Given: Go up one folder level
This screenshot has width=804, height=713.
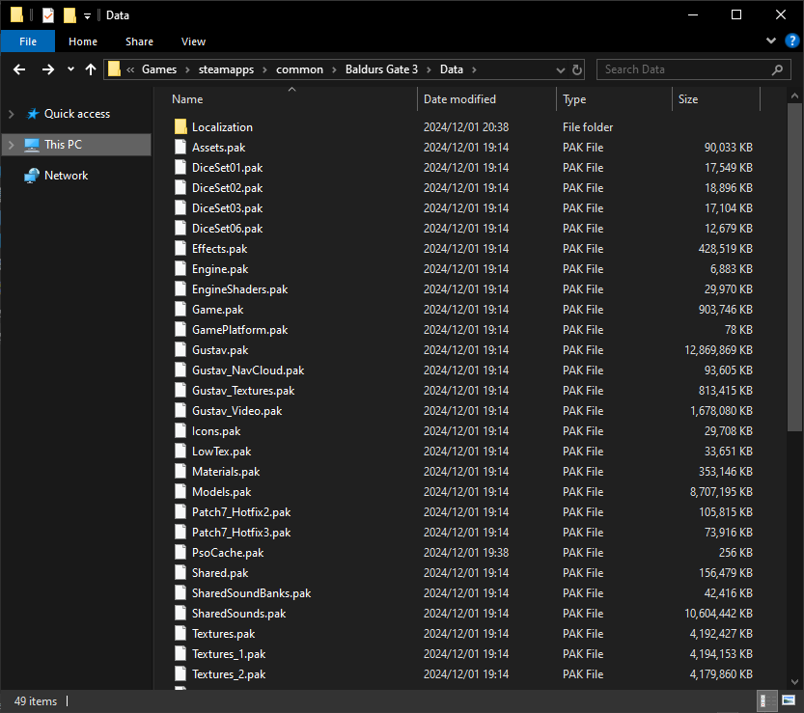Looking at the screenshot, I should (91, 69).
